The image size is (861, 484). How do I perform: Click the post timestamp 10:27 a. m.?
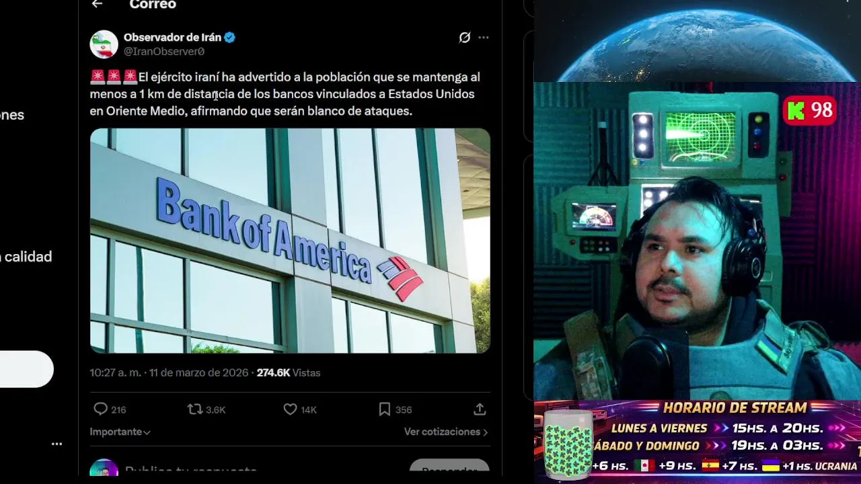115,372
